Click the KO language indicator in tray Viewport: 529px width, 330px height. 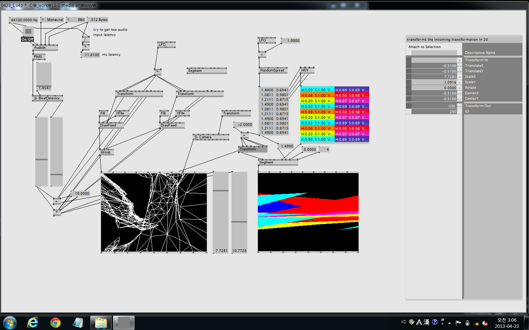(x=404, y=322)
